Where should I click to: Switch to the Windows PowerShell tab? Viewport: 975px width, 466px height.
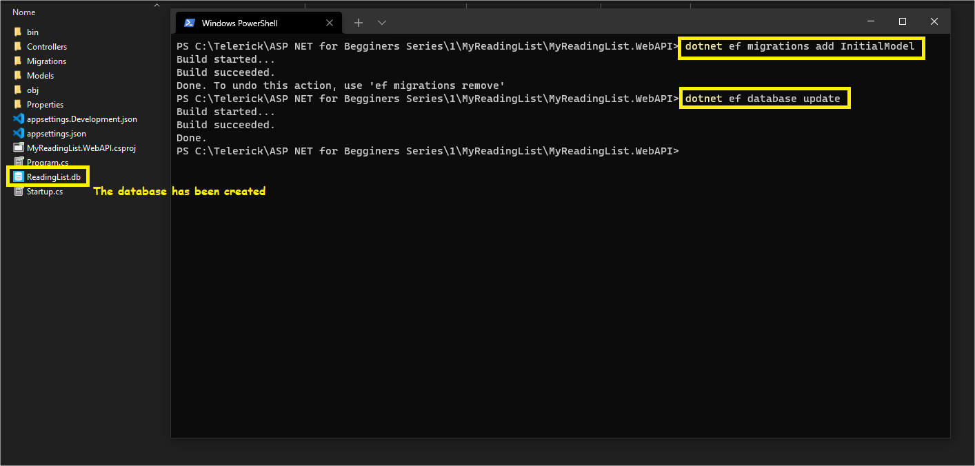tap(239, 23)
